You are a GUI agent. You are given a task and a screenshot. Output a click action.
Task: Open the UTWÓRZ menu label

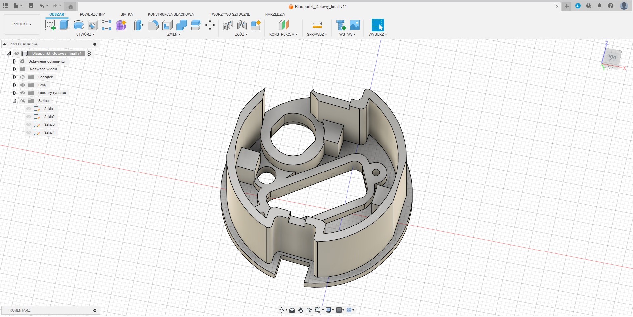(85, 34)
